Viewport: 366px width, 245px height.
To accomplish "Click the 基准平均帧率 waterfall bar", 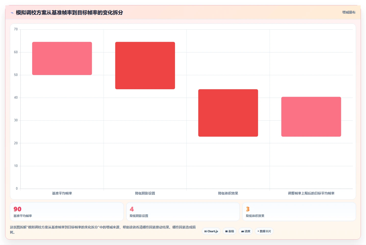I will (x=62, y=58).
